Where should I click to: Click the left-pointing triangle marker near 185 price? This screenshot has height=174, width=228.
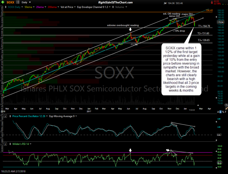pyautogui.click(x=216, y=17)
